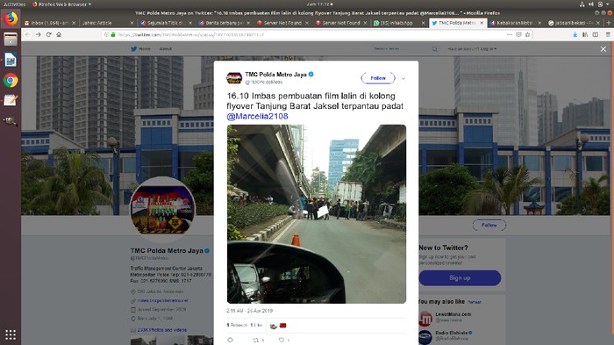
Task: Open the Log in dropdown in Twitter header
Action: click(489, 49)
